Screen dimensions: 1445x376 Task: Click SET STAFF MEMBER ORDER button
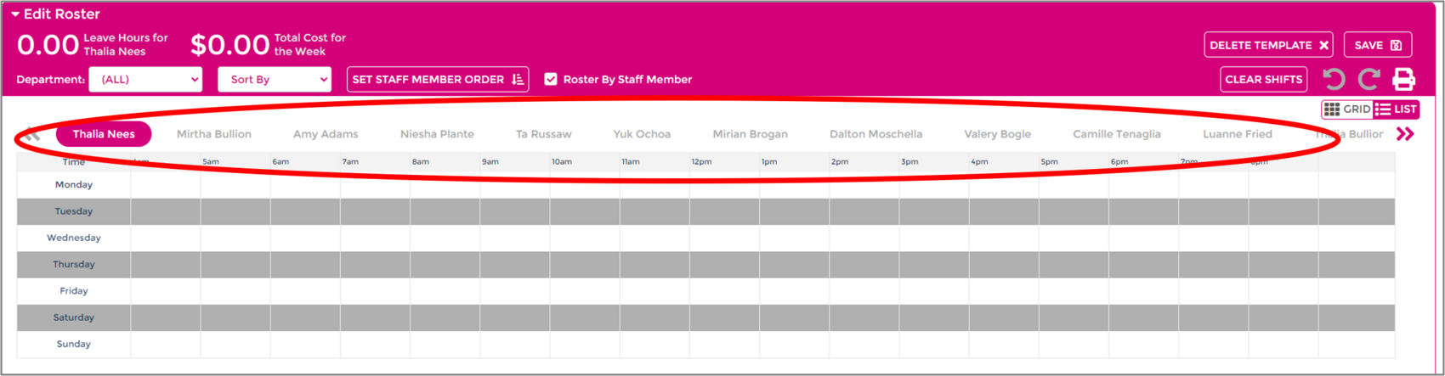[438, 79]
